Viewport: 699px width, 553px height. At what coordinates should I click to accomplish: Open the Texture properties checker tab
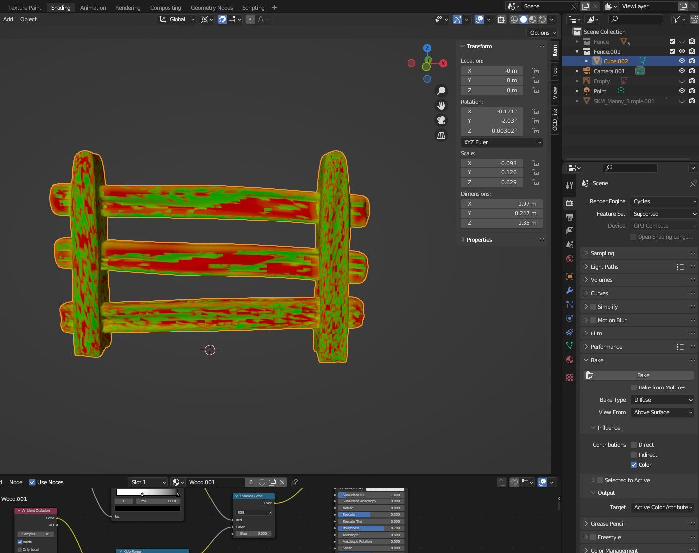(569, 377)
